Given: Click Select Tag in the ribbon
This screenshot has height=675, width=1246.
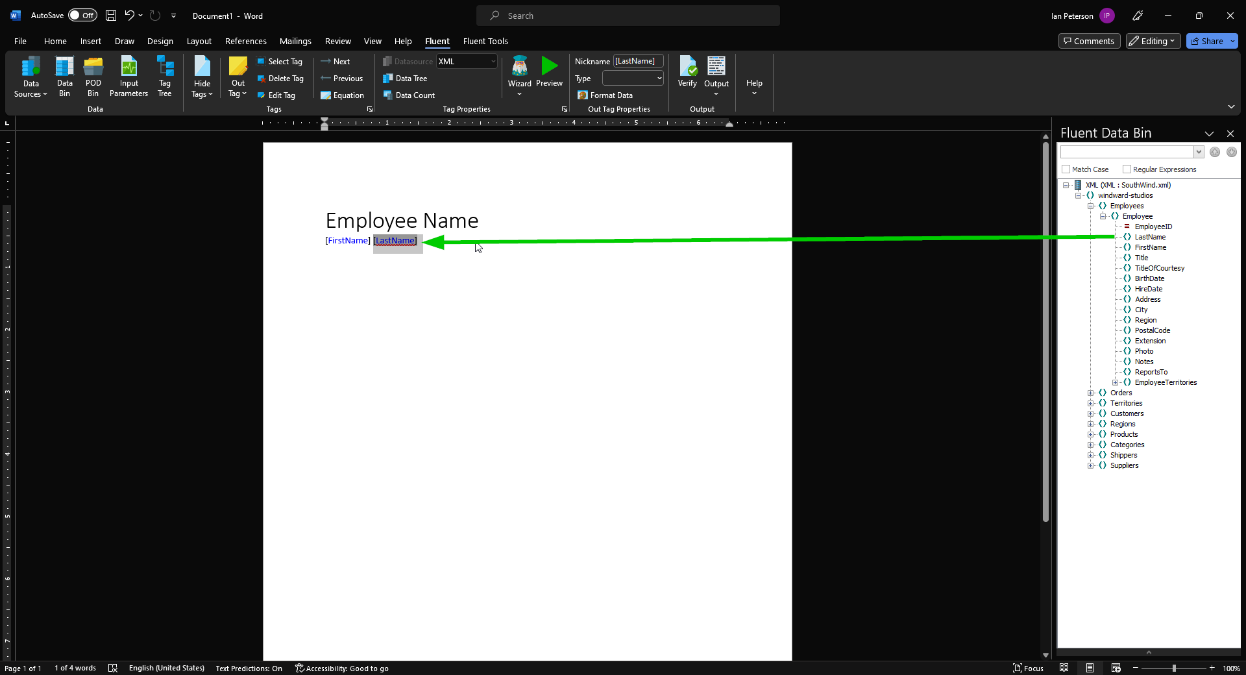Looking at the screenshot, I should coord(280,62).
